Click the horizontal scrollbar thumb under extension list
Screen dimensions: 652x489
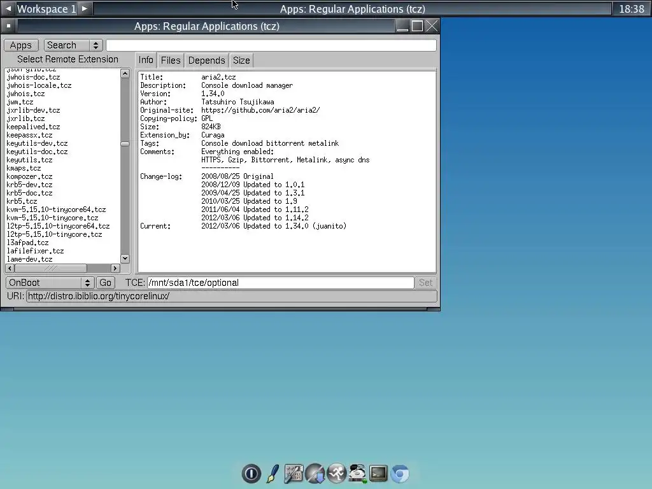click(51, 268)
